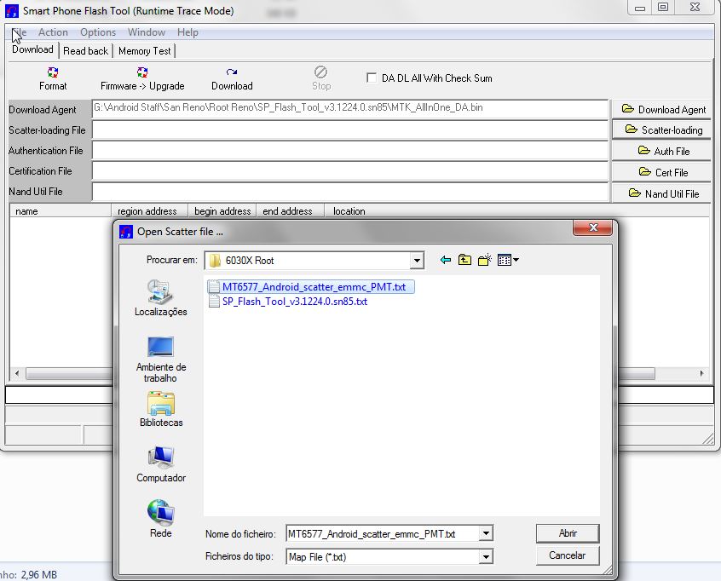Minimize the Smart Phone Flash Tool window

640,8
